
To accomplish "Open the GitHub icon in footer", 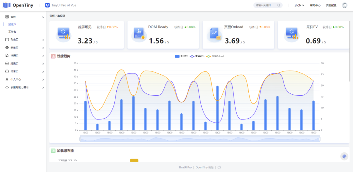I will point(219,167).
